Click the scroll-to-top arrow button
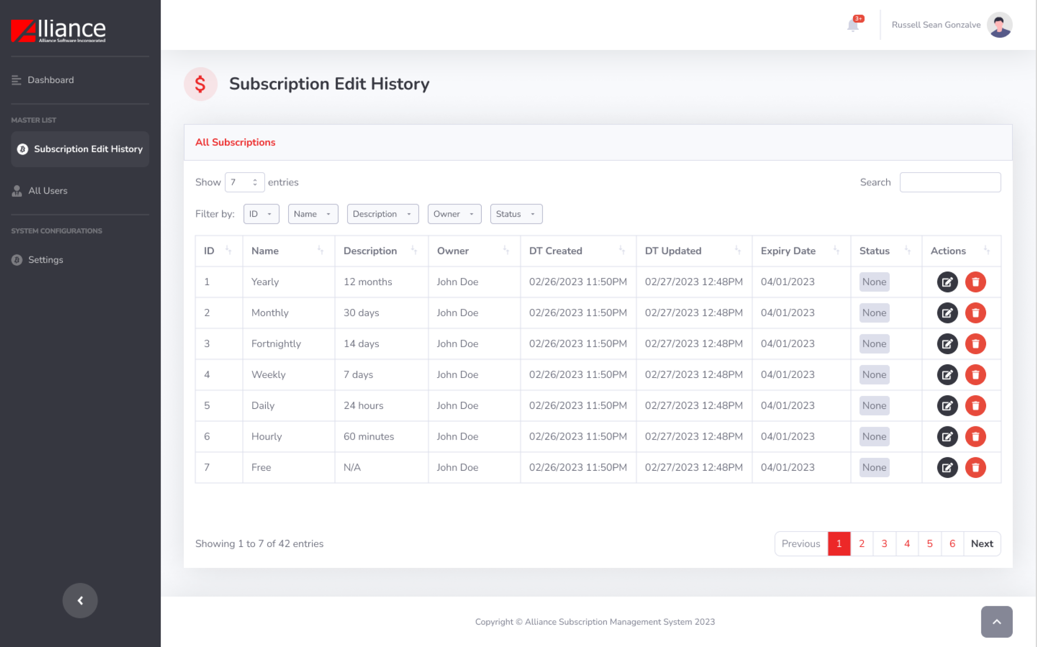Viewport: 1037px width, 647px height. (996, 622)
